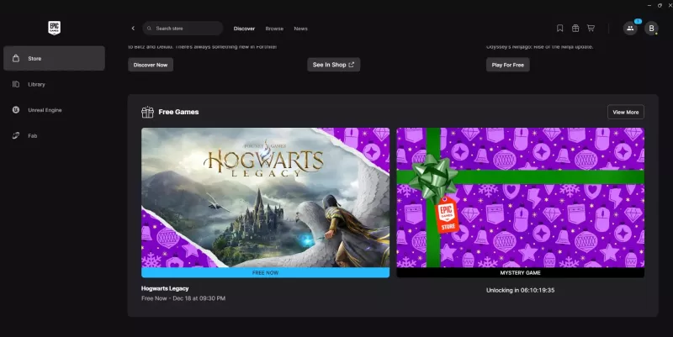
Task: Open the shopping cart
Action: click(x=591, y=29)
